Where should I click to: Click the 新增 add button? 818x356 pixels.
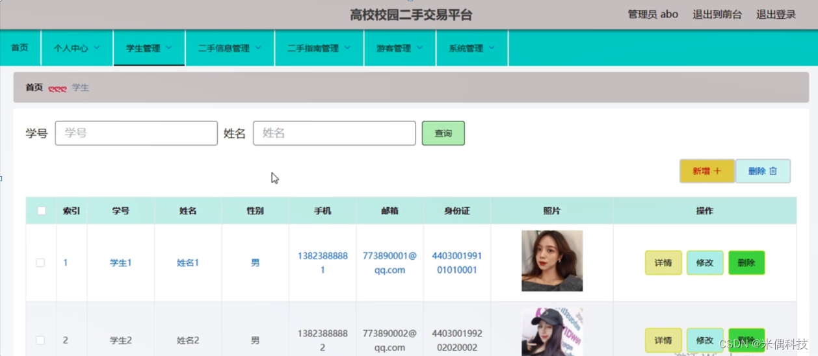click(x=707, y=171)
